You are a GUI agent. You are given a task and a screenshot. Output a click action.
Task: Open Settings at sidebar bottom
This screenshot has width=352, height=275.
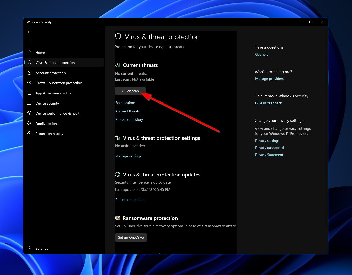(64, 248)
